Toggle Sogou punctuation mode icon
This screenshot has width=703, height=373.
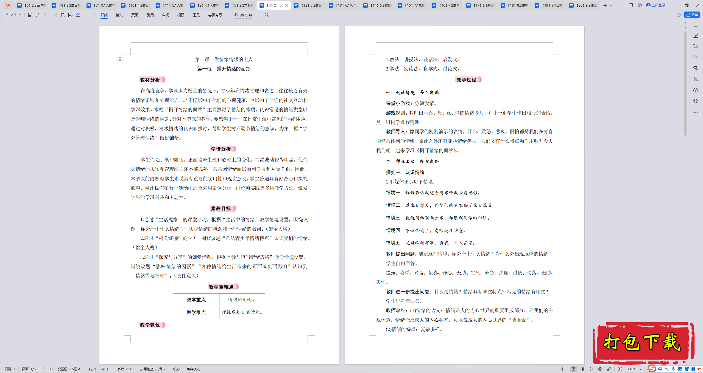(667, 369)
